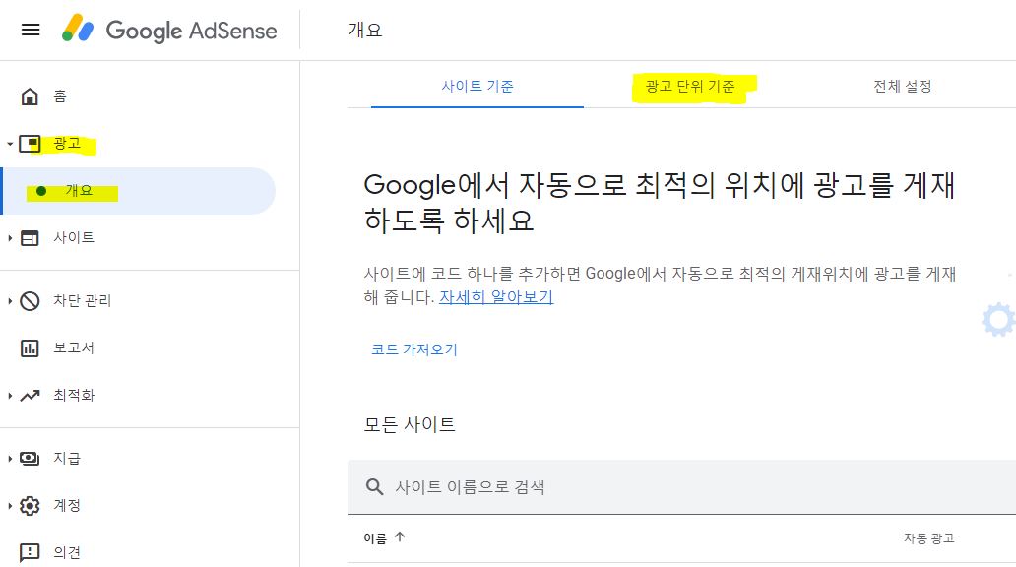This screenshot has width=1016, height=567.
Task: Click the 차단 관리 blocked-circle icon
Action: tap(30, 300)
